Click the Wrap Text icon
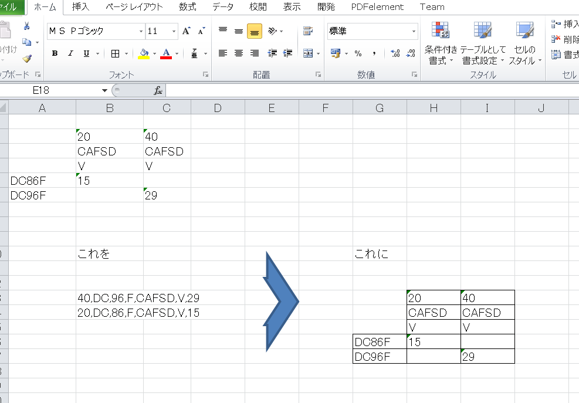The height and width of the screenshot is (403, 579). [308, 31]
